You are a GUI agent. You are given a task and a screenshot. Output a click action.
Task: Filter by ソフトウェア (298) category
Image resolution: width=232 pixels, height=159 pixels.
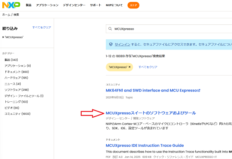[16, 90]
